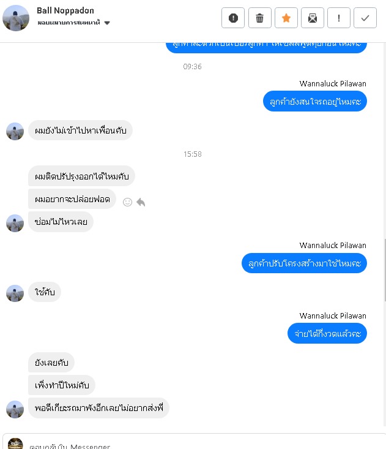The width and height of the screenshot is (386, 449).
Task: Click the Ball Noppadon name heading
Action: tap(65, 10)
